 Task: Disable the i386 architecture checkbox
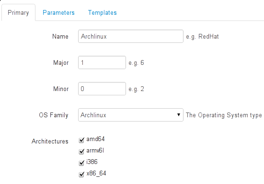click(81, 163)
